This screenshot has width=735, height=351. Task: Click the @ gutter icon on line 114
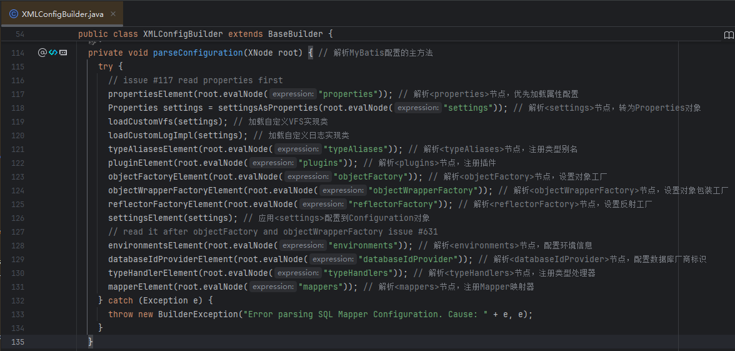pyautogui.click(x=42, y=53)
